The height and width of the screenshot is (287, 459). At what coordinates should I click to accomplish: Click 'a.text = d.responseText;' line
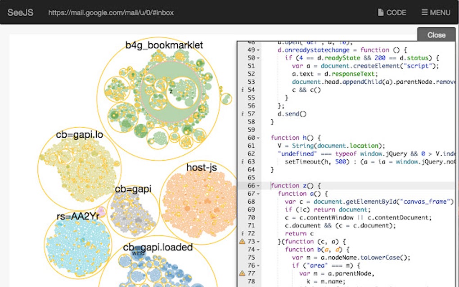click(x=335, y=74)
